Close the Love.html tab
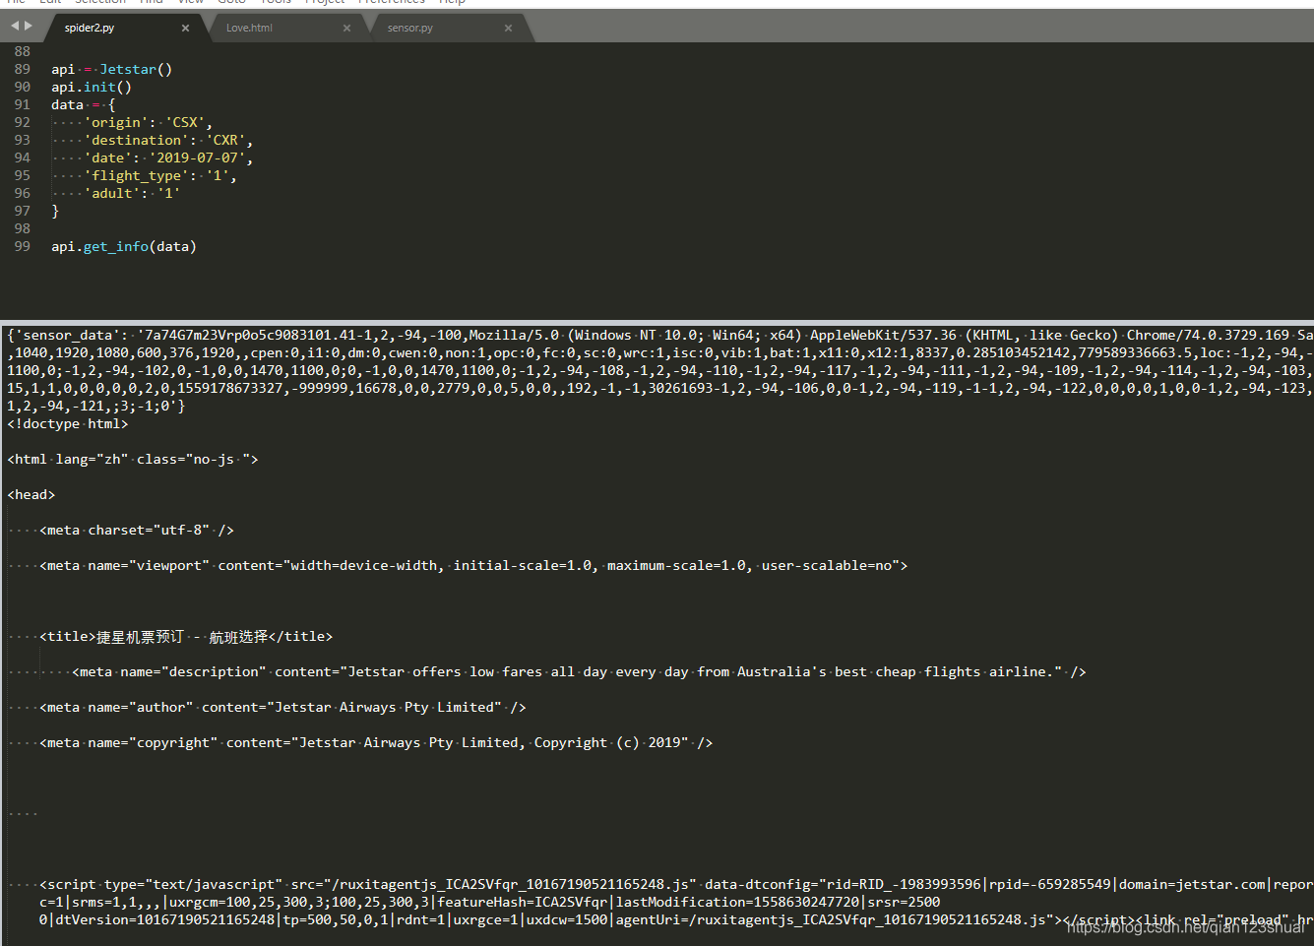The height and width of the screenshot is (946, 1314). [x=346, y=28]
